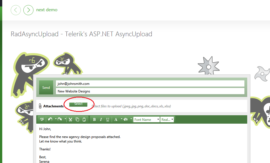Image resolution: width=270 pixels, height=163 pixels.
Task: Click the 'Best,' sign-off line in the email
Action: tap(42, 157)
